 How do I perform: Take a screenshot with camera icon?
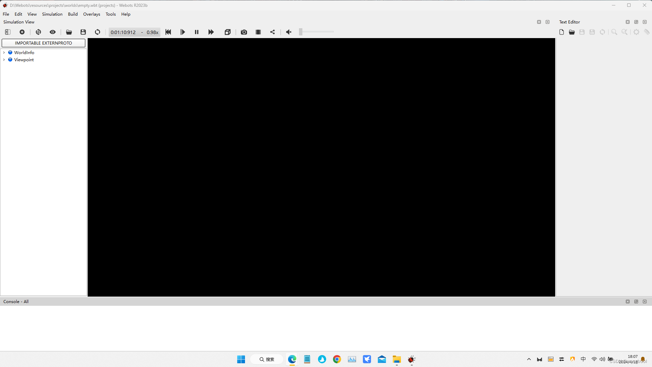[x=244, y=32]
